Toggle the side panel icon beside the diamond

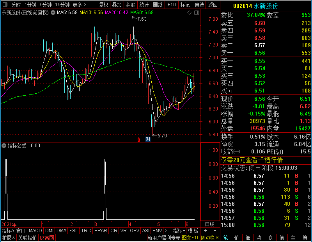(x=197, y=13)
